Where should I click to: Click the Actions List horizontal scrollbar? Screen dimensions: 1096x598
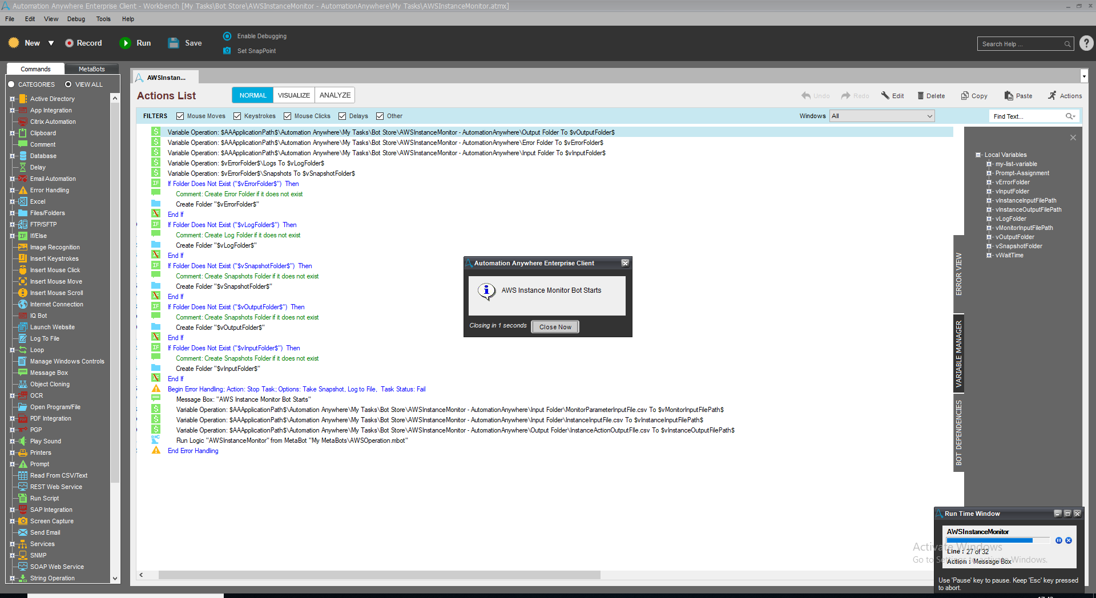point(380,575)
